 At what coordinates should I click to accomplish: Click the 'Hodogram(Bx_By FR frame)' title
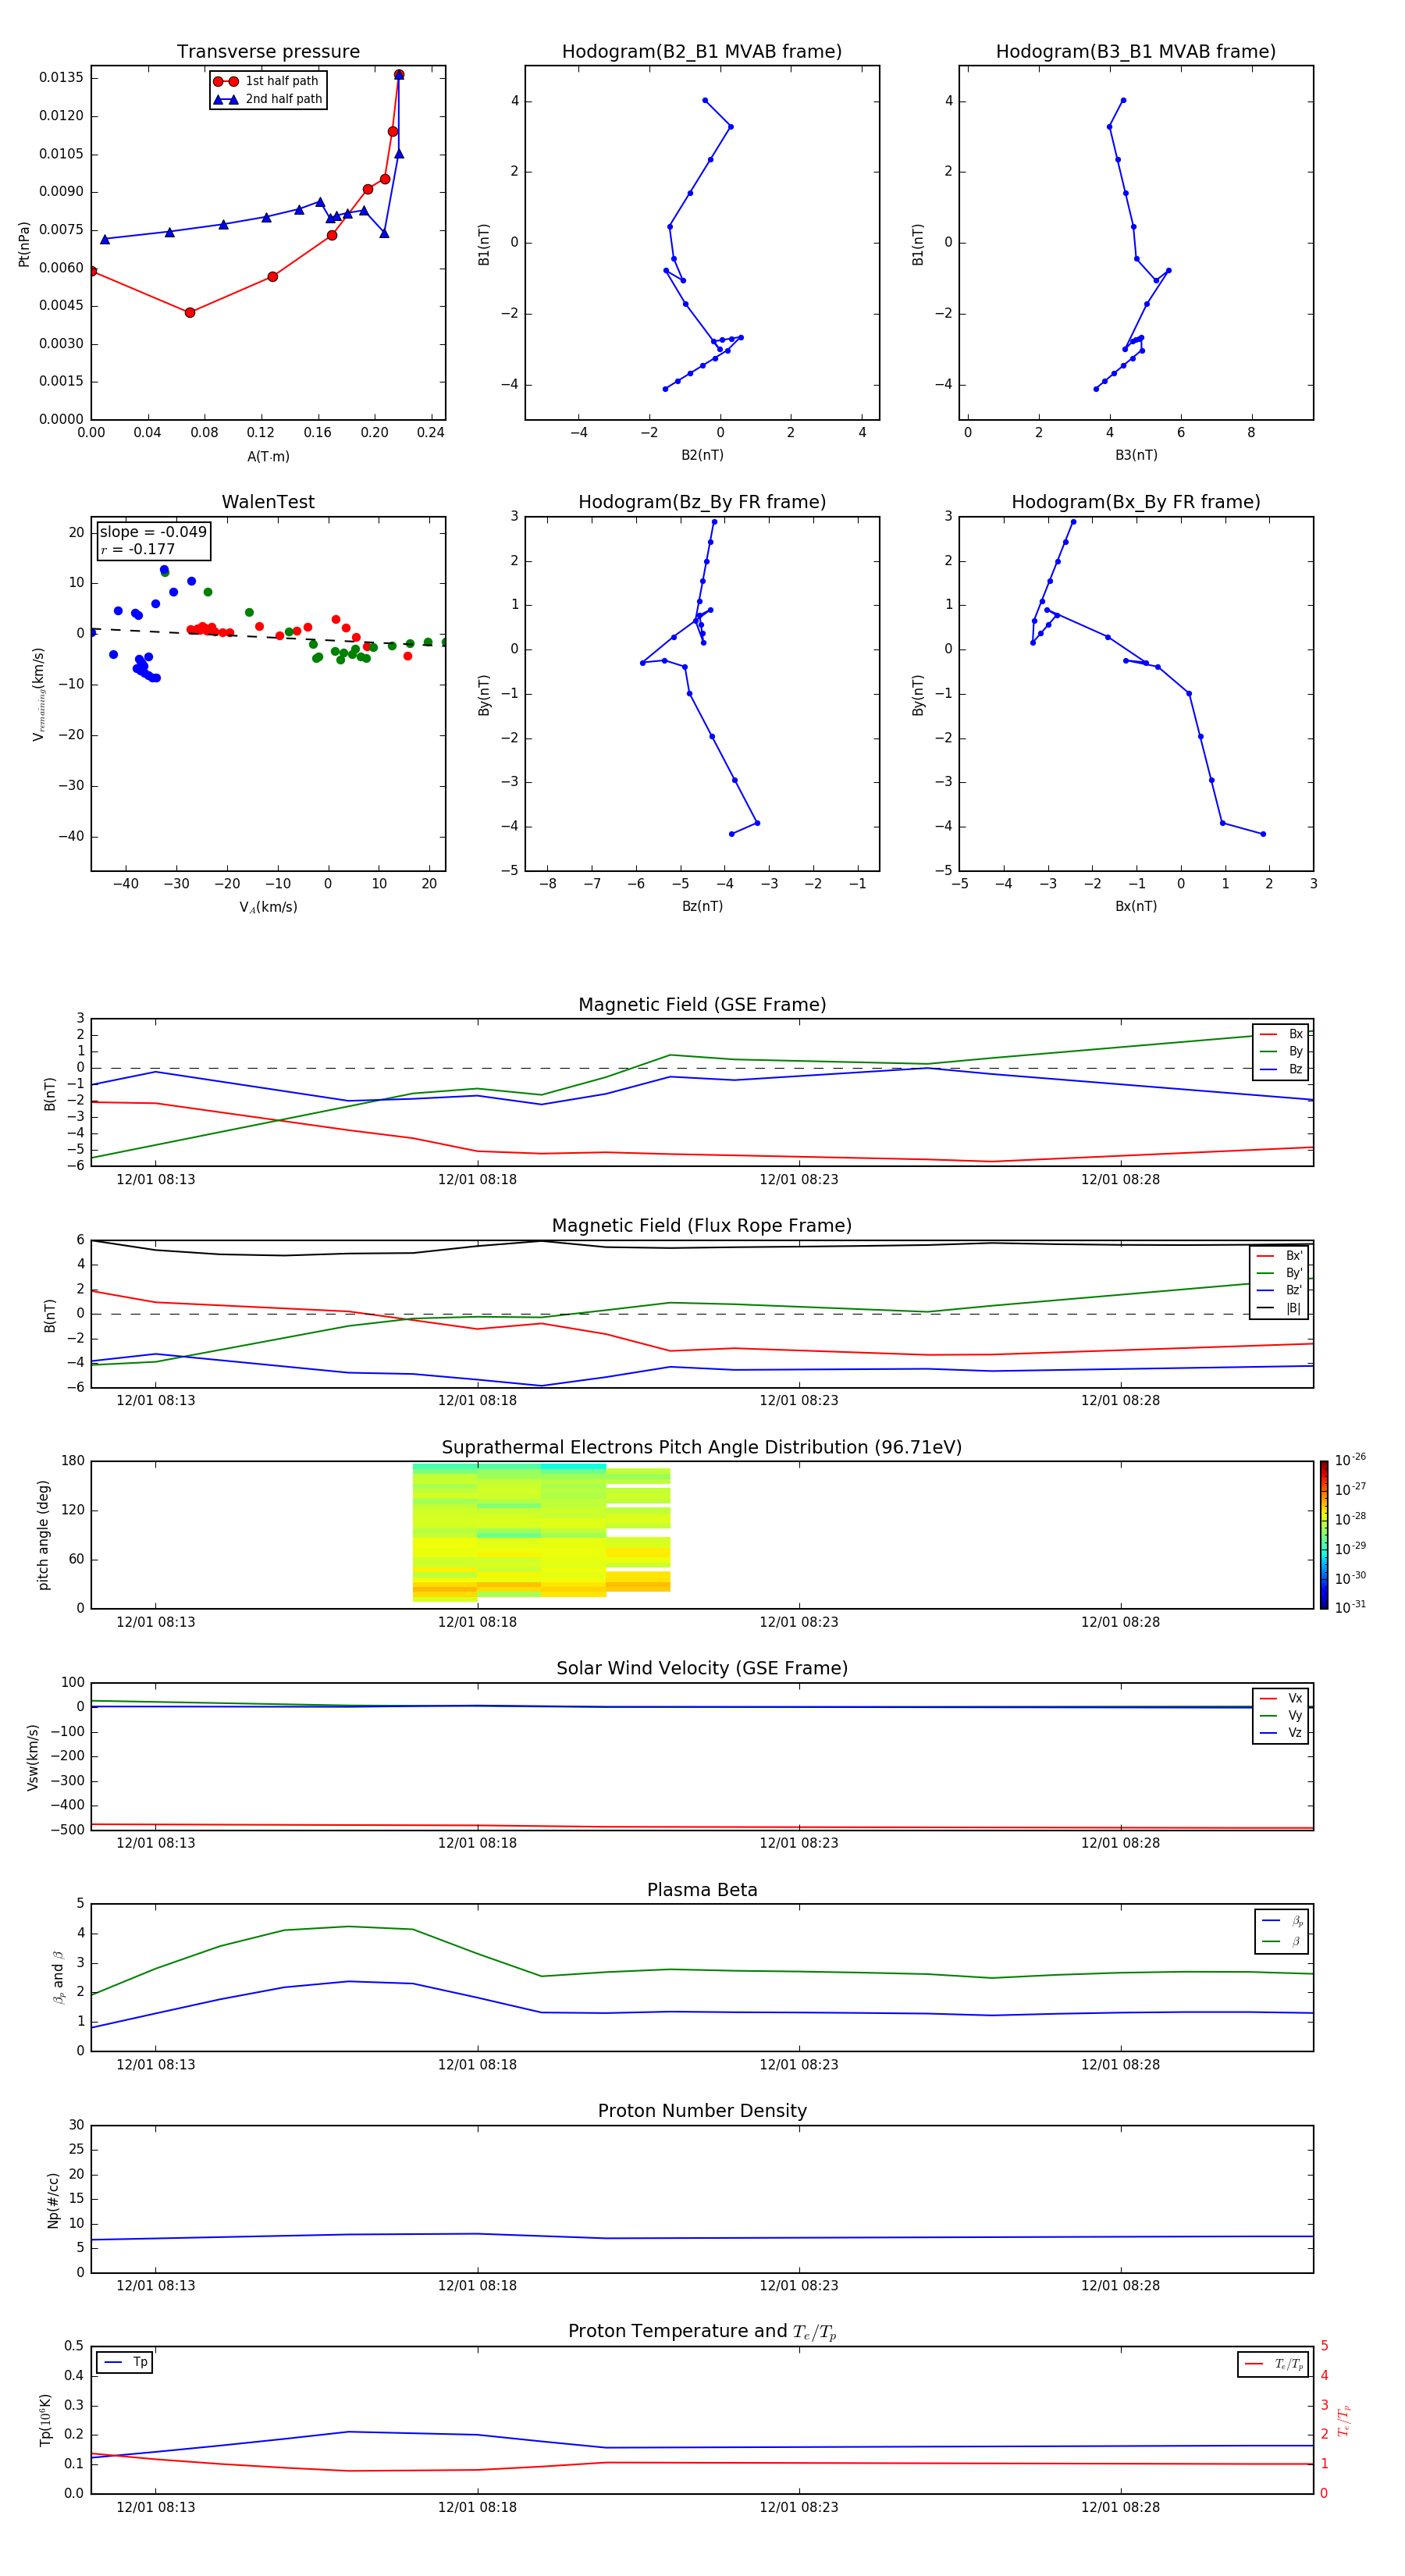[x=1136, y=502]
